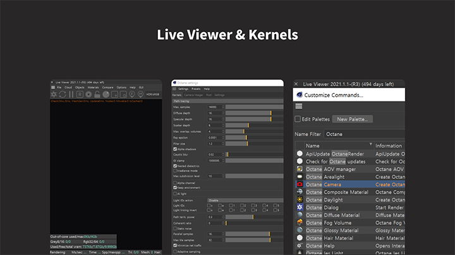Click the ApiUpdate OctaneRender row icon
This screenshot has height=255, width=455.
pos(300,154)
